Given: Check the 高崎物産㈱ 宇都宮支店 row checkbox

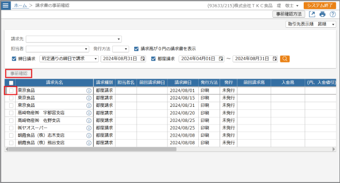Looking at the screenshot, I should tap(11, 113).
